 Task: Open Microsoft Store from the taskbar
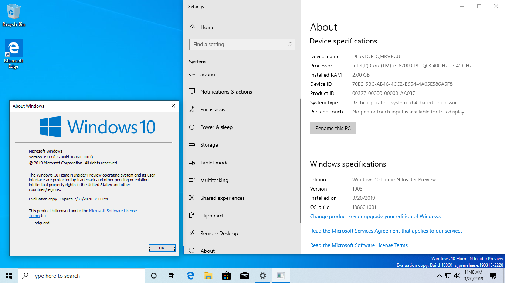227,276
